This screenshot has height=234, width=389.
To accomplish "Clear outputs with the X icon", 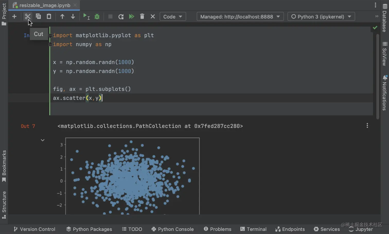I will tap(153, 16).
